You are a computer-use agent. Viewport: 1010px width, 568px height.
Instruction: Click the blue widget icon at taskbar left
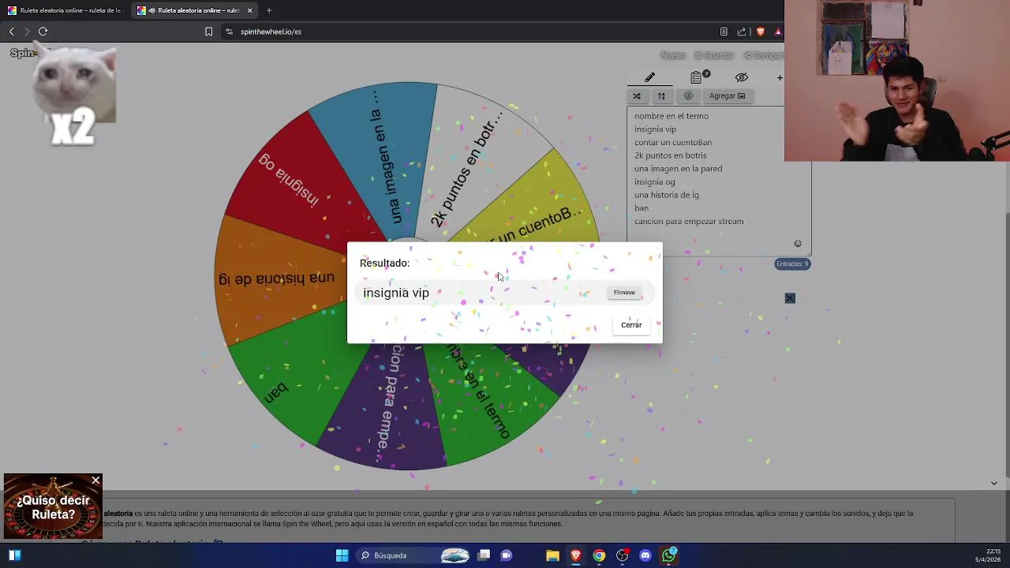pos(14,555)
